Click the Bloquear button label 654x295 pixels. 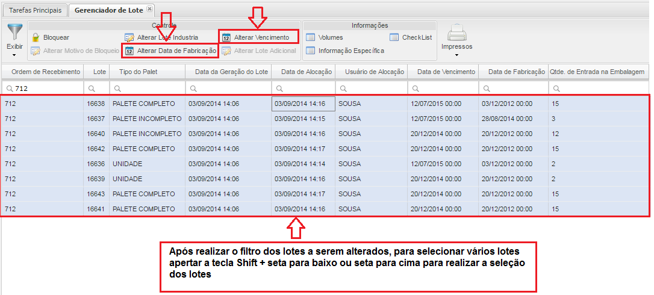coord(57,37)
